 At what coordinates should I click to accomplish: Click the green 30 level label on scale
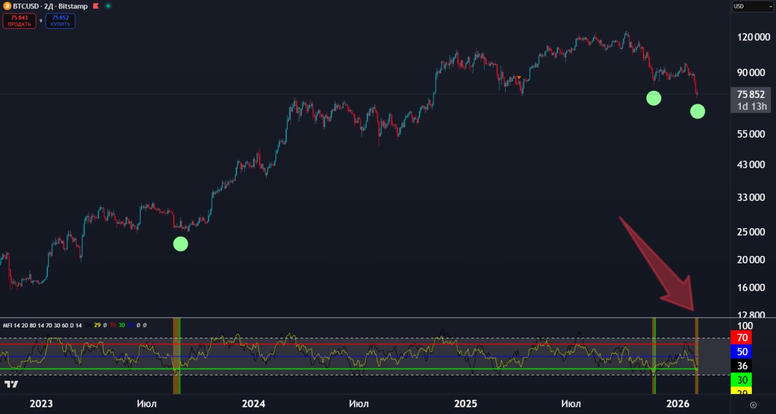pos(742,380)
